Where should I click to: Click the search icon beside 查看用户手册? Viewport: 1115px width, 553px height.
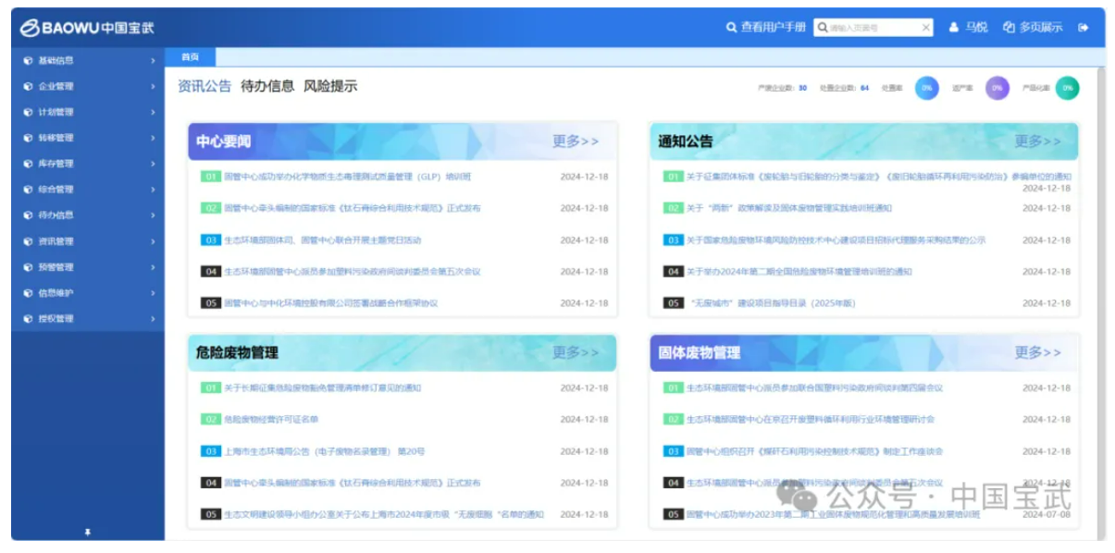pos(731,28)
